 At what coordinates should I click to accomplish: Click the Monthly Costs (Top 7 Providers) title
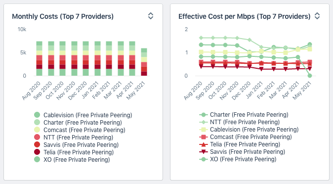[x=63, y=16]
